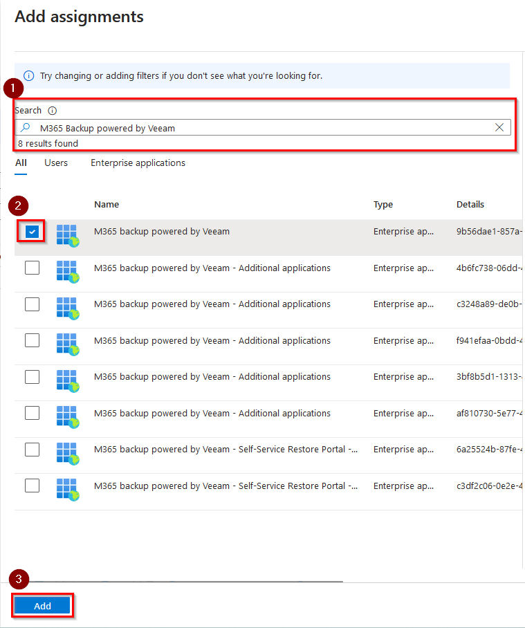Viewport: 525px width, 628px height.
Task: Click the detail ID c3248a89-de0b
Action: 489,304
